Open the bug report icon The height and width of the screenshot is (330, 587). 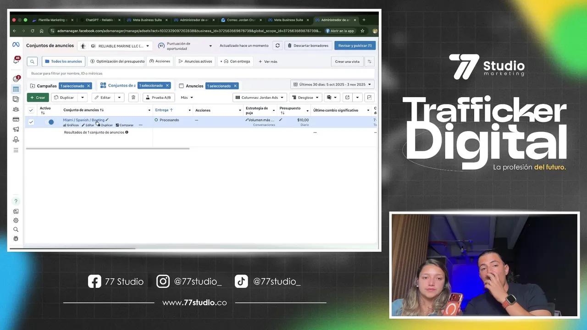tap(16, 239)
